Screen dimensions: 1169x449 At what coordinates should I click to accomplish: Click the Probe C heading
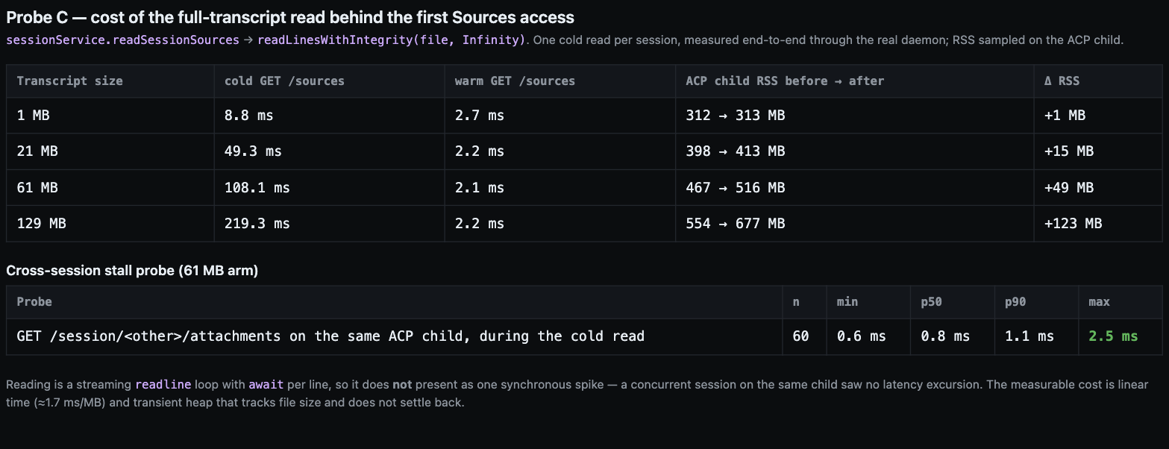tap(290, 17)
